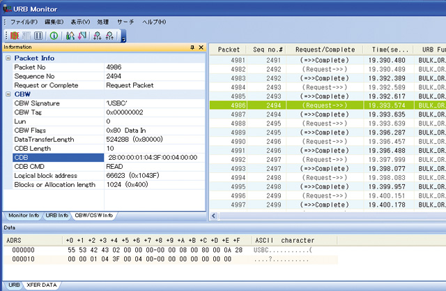Open the 表示(V) menu
446x291 pixels.
point(80,22)
